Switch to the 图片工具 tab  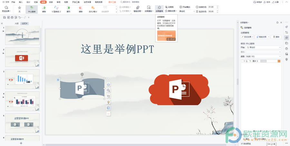click(112, 2)
